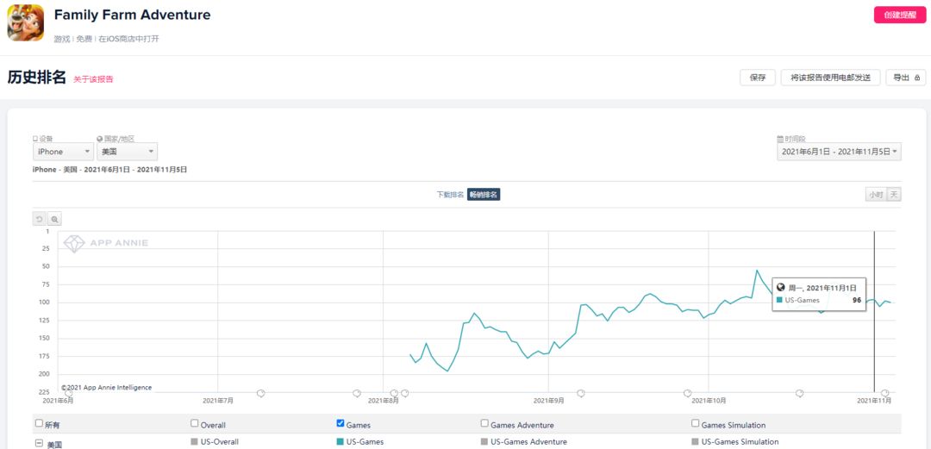The width and height of the screenshot is (931, 449).
Task: Select the 小时 granularity toggle
Action: click(x=876, y=195)
